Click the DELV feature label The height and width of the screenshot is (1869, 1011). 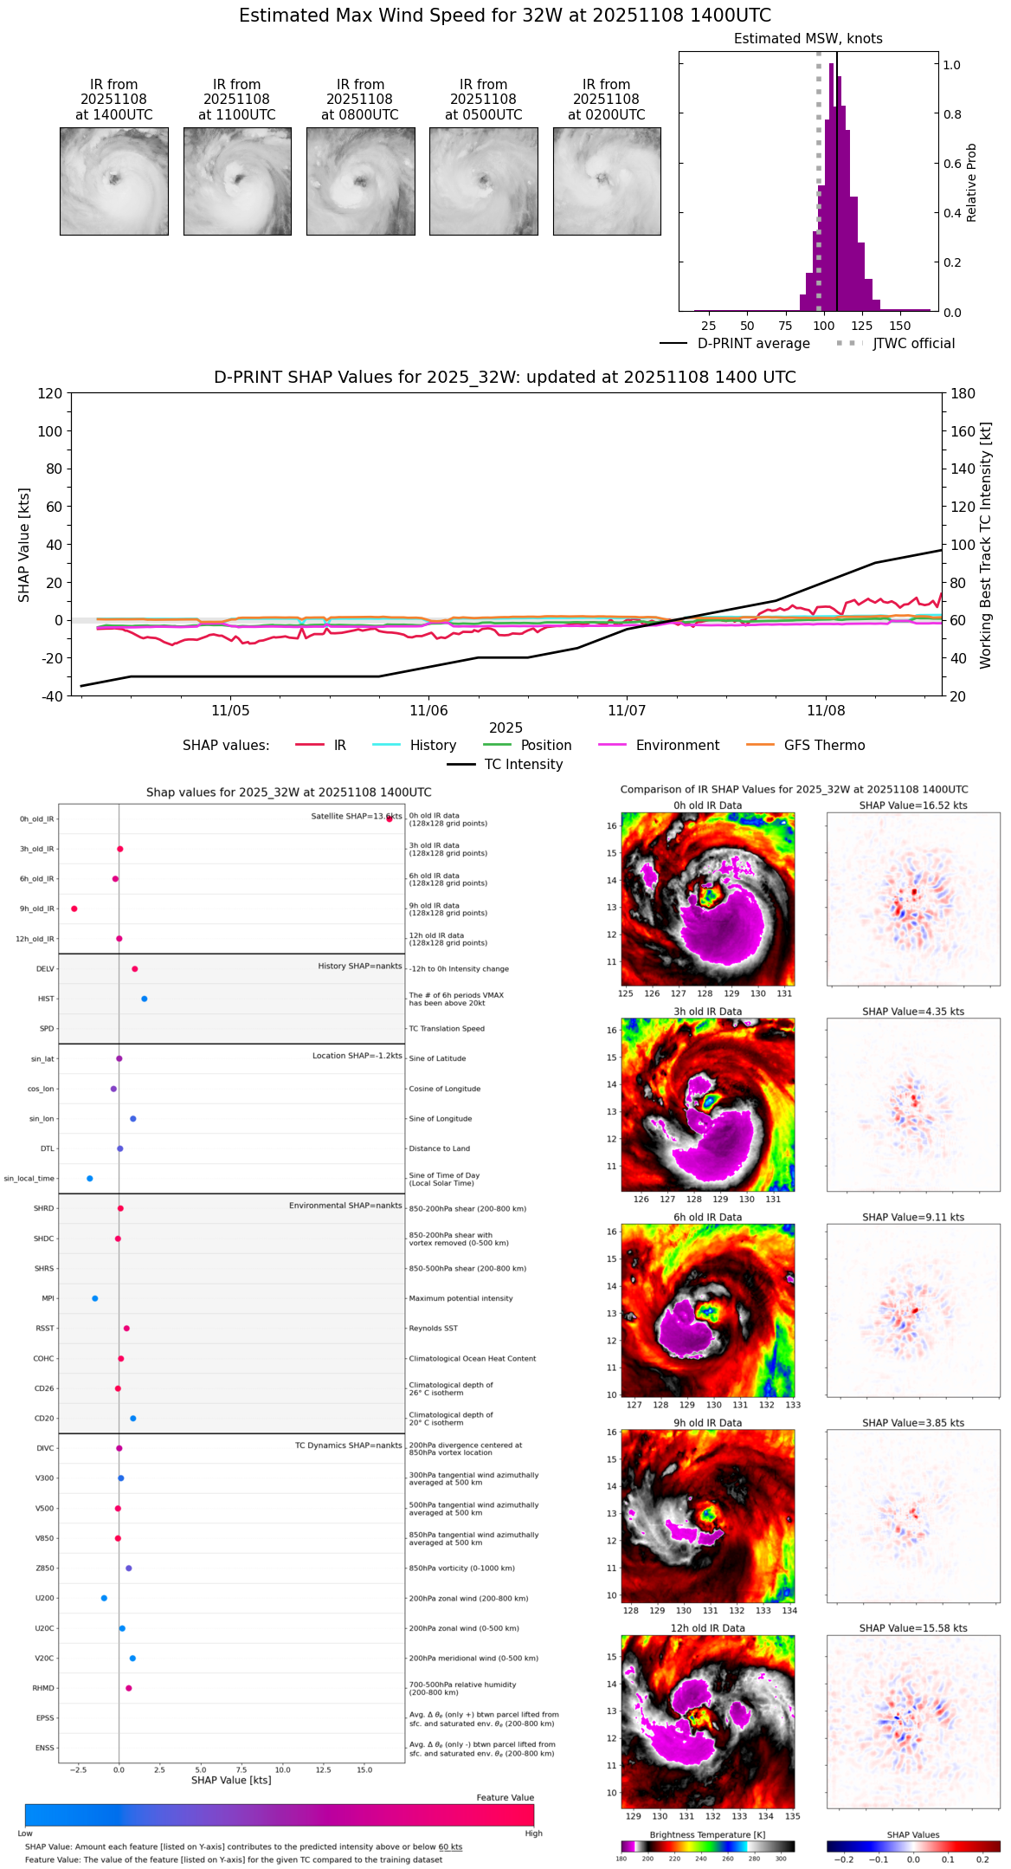tap(45, 969)
